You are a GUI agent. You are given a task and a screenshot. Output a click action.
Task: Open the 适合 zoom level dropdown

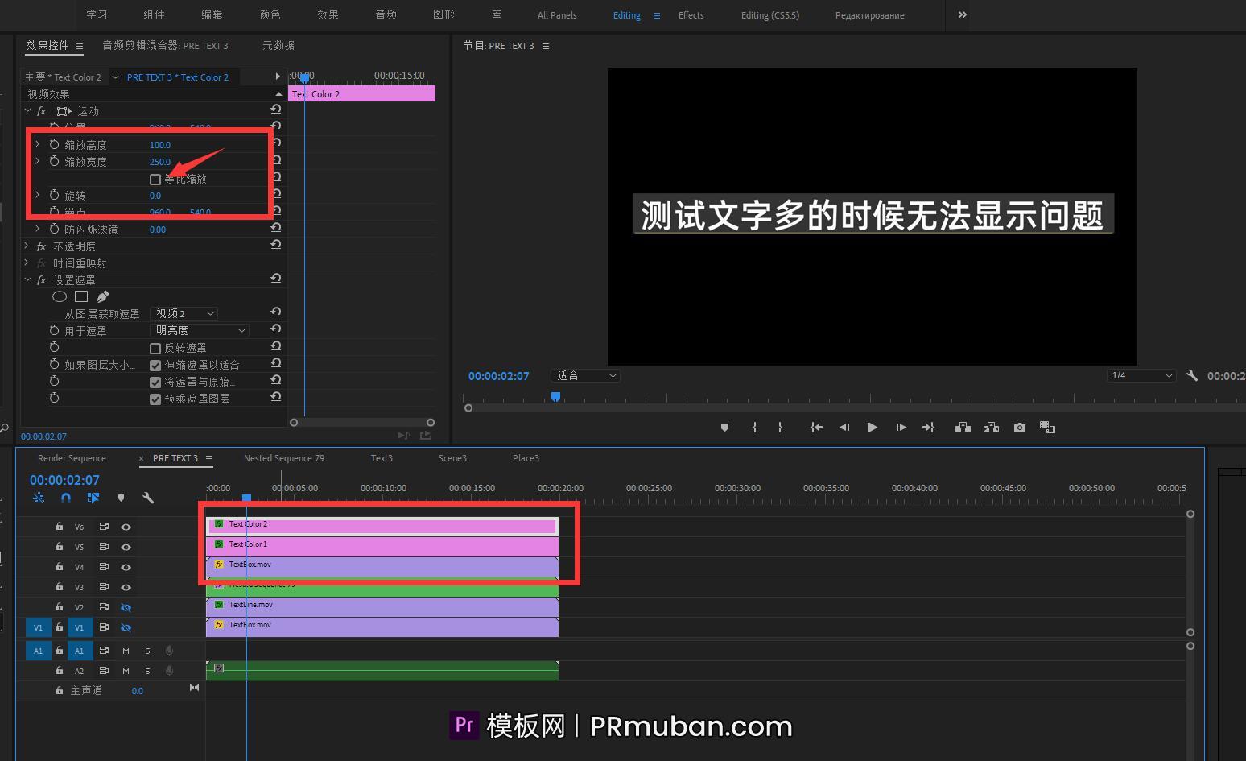[x=585, y=375]
